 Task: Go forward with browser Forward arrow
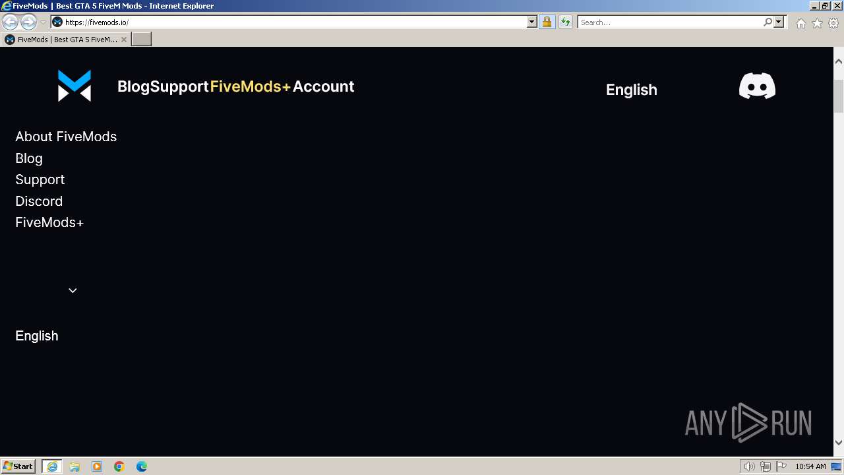(x=28, y=22)
